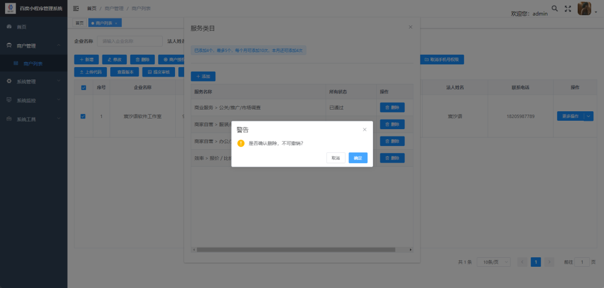Screen dimensions: 604x288
Task: Focus the 前往 page number input
Action: click(x=582, y=262)
